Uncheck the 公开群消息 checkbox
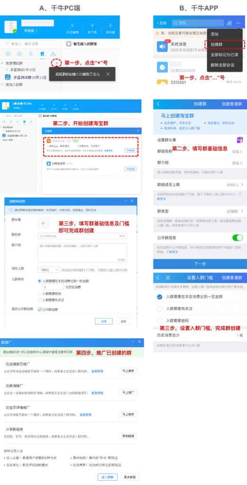Viewport: 247px width, 485px height. (39, 309)
